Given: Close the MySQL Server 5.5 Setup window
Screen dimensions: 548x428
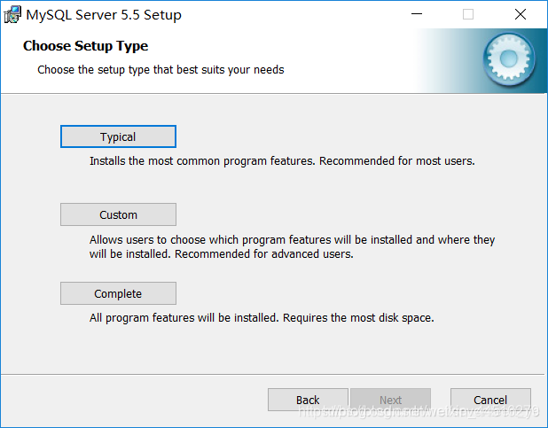Looking at the screenshot, I should point(521,14).
